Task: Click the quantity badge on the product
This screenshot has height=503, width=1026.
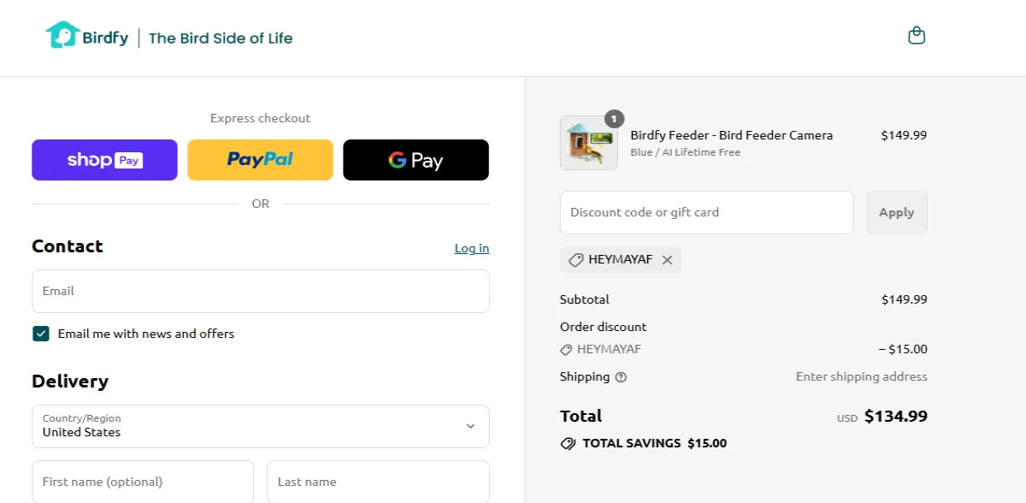Action: pyautogui.click(x=614, y=119)
